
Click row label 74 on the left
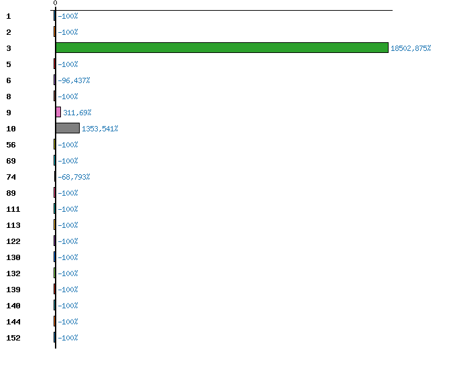(x=11, y=177)
